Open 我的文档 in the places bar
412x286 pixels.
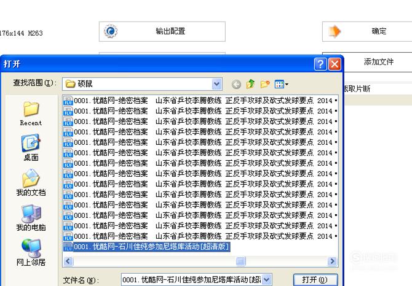click(31, 182)
